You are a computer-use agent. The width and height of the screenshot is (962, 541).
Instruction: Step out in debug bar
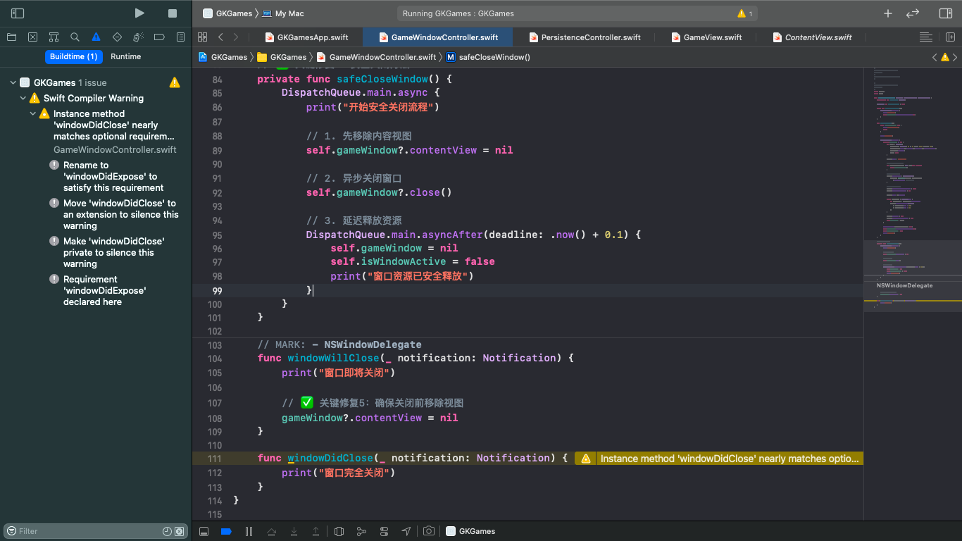pyautogui.click(x=316, y=531)
